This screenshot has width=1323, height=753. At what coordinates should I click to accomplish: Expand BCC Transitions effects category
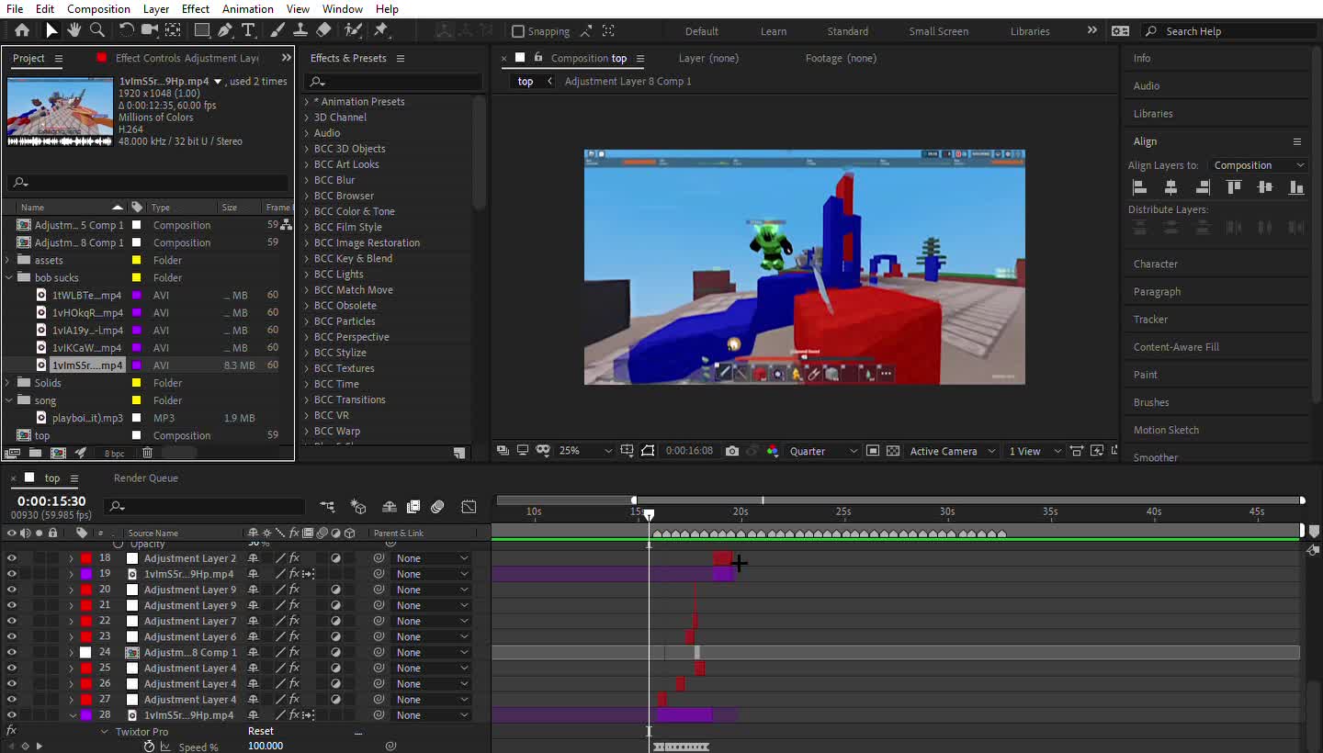(307, 399)
